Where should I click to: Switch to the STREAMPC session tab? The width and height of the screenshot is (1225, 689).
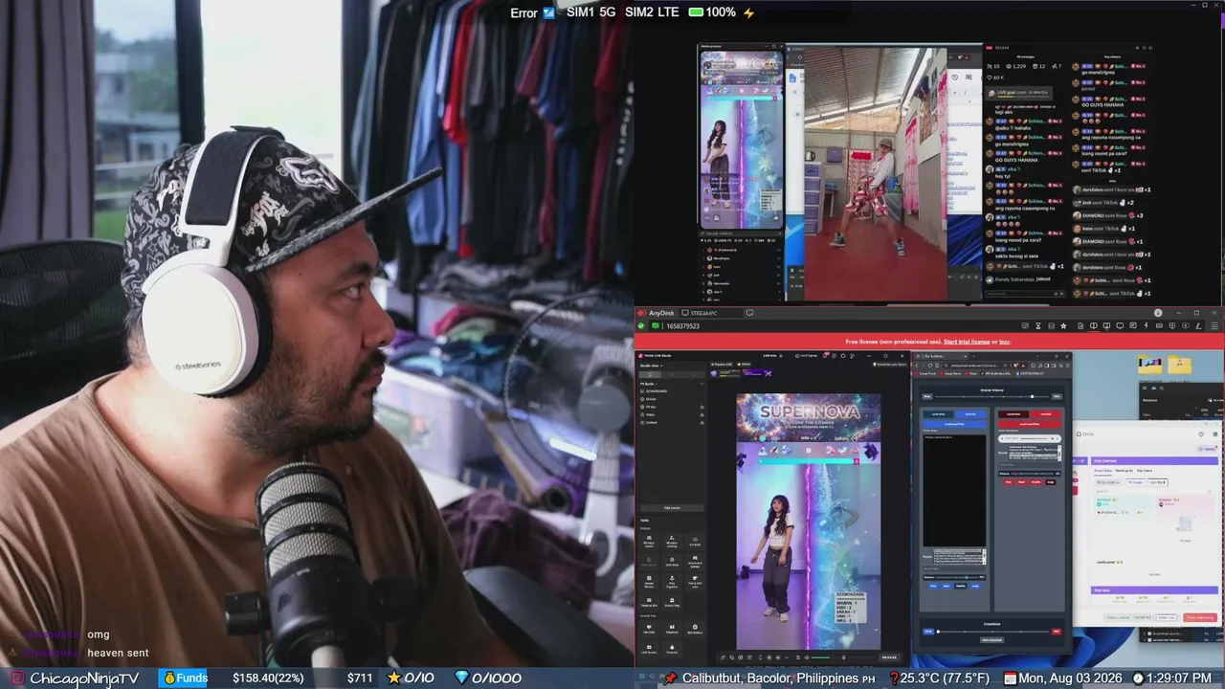click(x=710, y=313)
